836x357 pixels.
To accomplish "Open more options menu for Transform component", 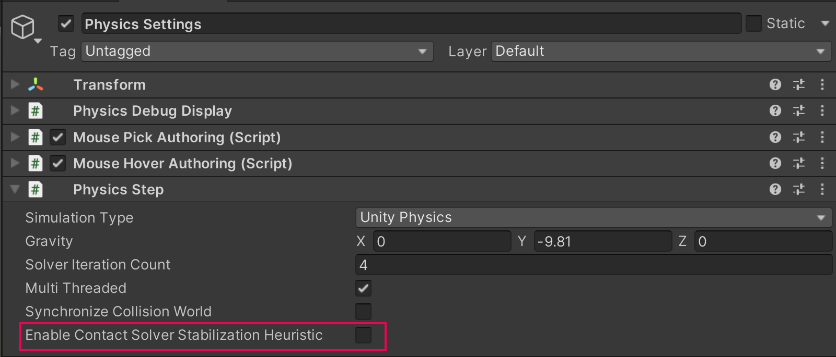I will pyautogui.click(x=822, y=84).
